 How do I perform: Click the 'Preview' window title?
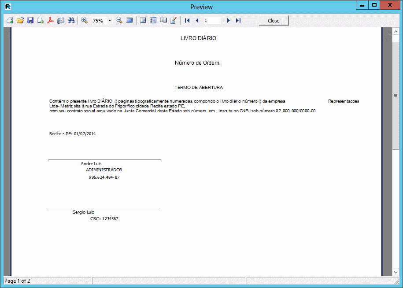202,7
